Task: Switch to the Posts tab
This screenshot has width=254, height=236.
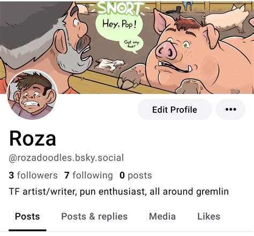Action: coord(27,216)
